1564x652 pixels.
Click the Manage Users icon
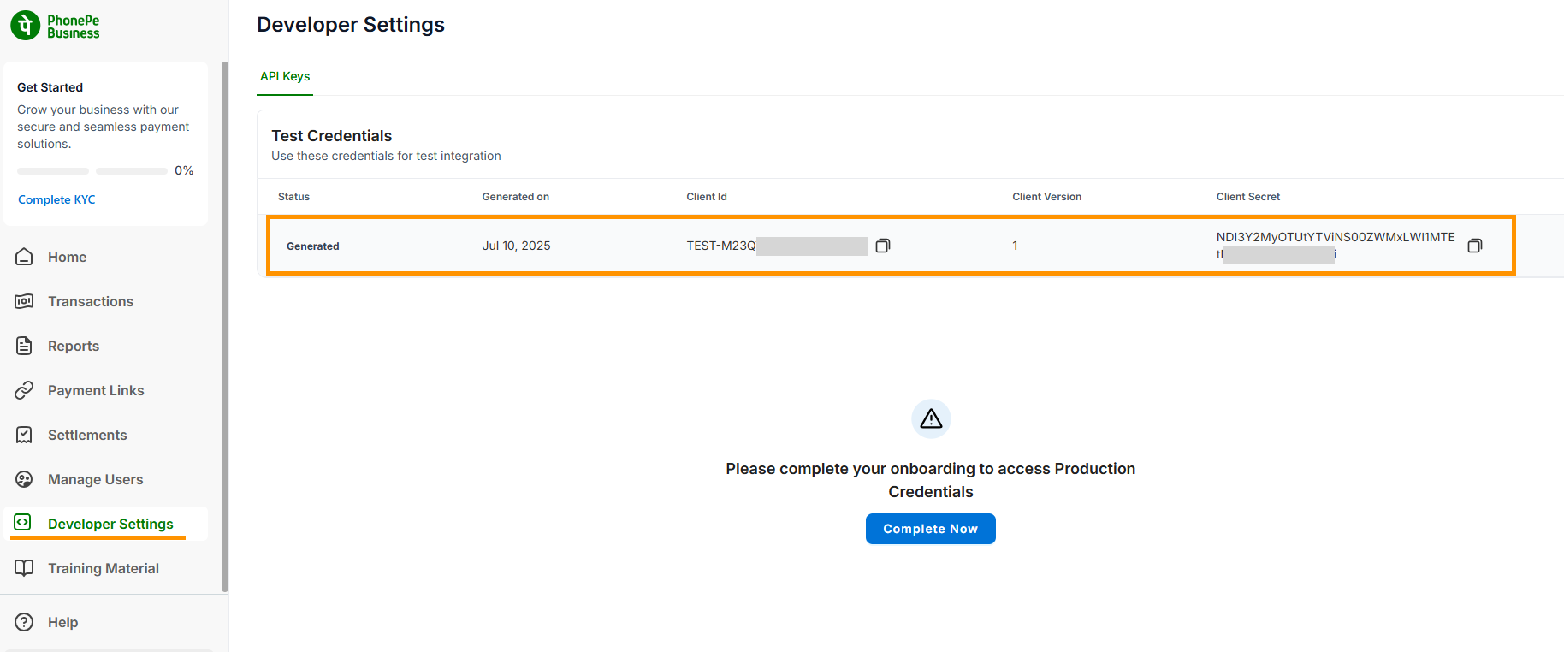24,479
